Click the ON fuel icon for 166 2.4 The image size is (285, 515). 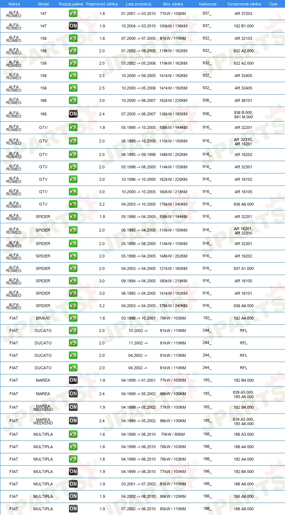73,114
